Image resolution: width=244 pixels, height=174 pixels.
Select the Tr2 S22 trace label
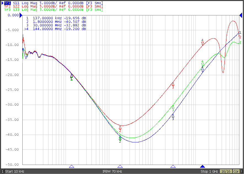pyautogui.click(x=53, y=6)
